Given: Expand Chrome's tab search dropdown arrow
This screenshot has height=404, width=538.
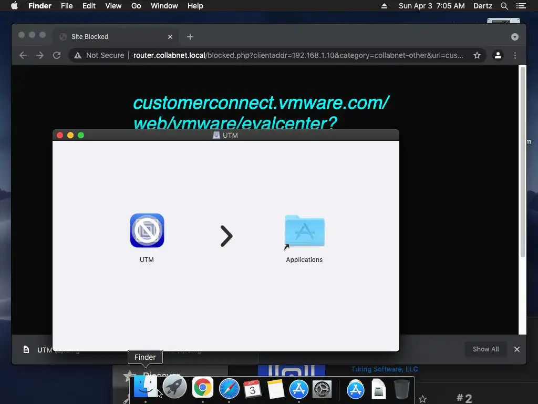Looking at the screenshot, I should point(515,37).
